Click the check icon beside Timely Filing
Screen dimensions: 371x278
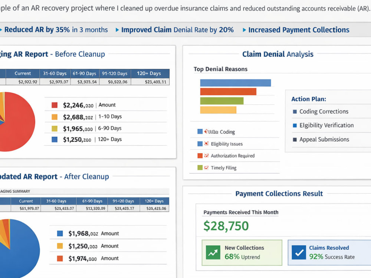click(206, 168)
